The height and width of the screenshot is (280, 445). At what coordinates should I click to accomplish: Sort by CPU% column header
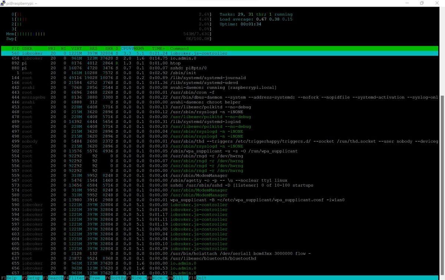[126, 49]
